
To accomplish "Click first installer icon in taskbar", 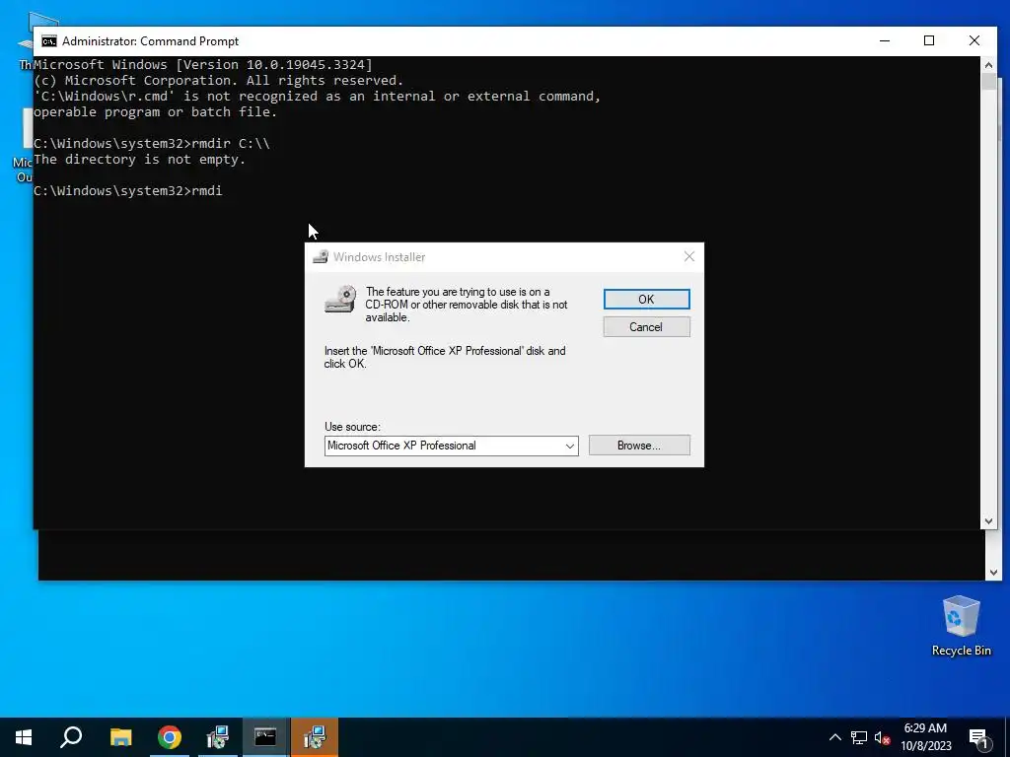I will click(x=218, y=737).
